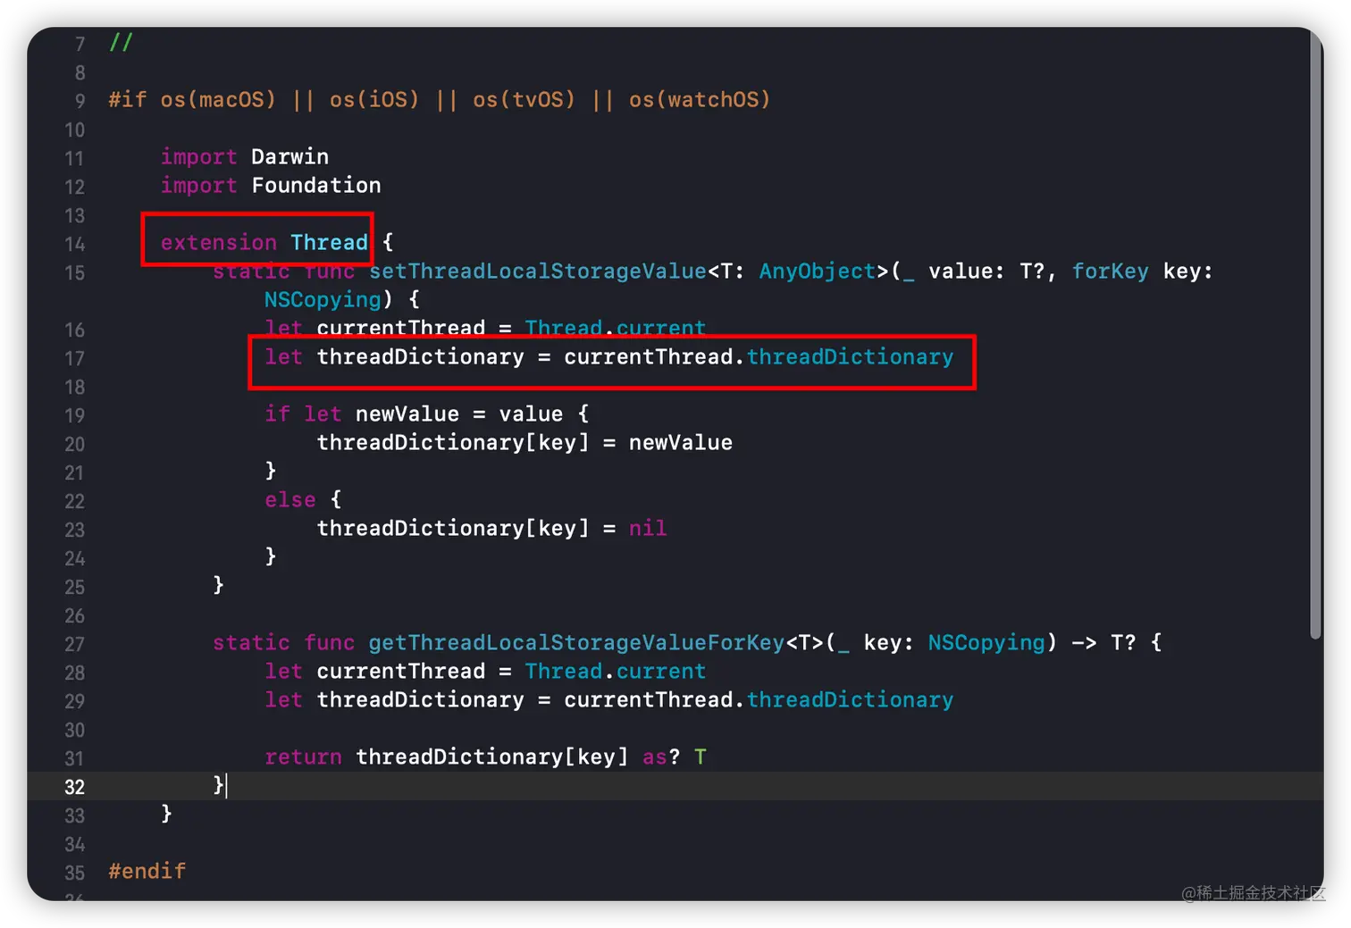
Task: Click the static keyword on line 27
Action: [x=251, y=642]
